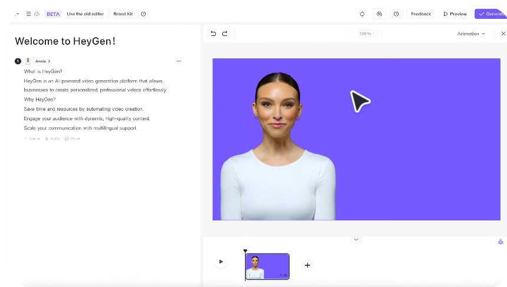Viewport: 507px width, 287px height.
Task: Click the cloud save status icon
Action: [37, 14]
